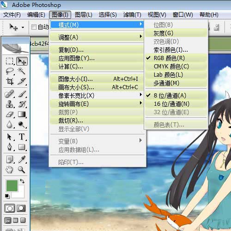Select the Crop tool
The width and height of the screenshot is (231, 231).
click(x=10, y=81)
